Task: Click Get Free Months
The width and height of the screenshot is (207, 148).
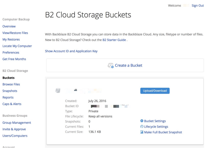Action: click(x=14, y=59)
